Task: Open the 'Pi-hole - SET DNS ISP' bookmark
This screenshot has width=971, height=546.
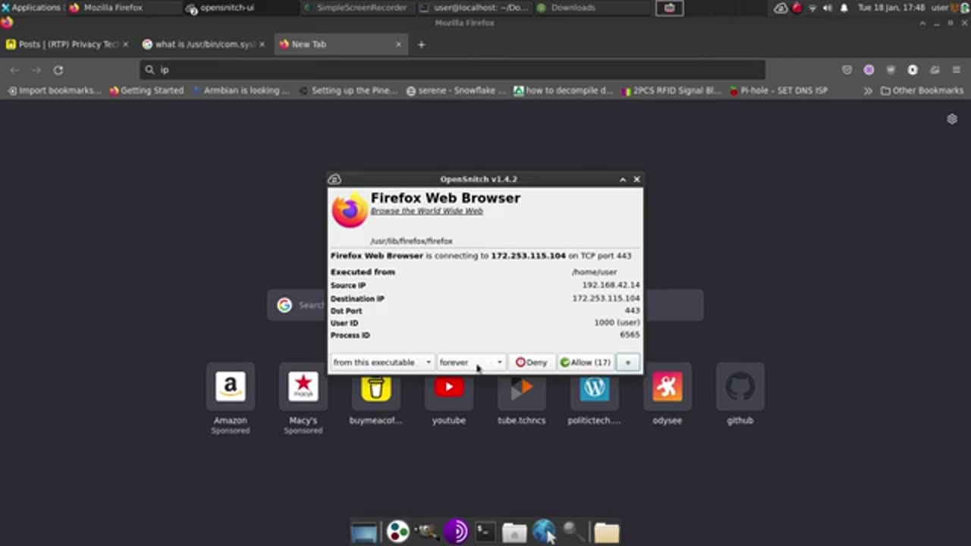Action: (778, 90)
